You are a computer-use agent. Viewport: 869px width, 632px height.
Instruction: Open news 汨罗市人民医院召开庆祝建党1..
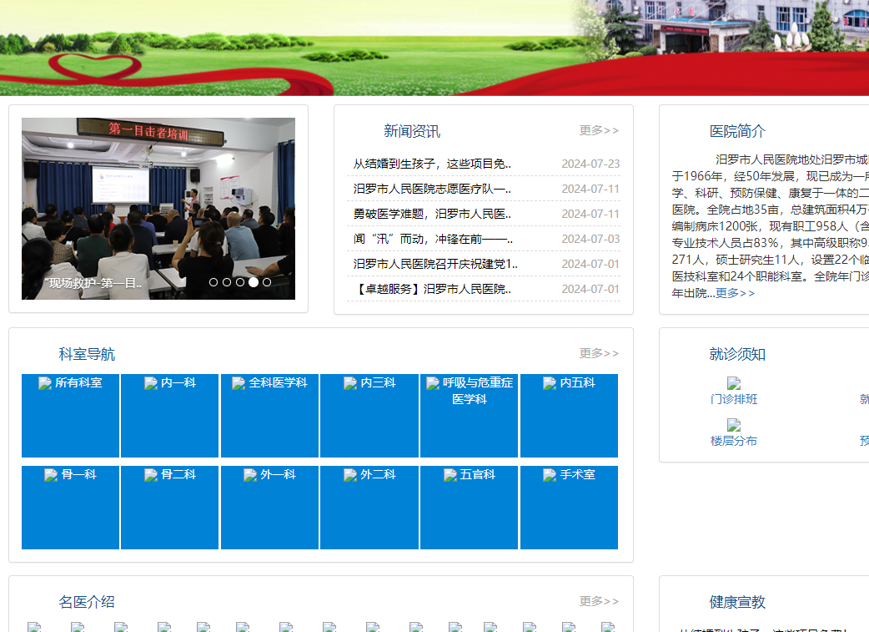[435, 264]
